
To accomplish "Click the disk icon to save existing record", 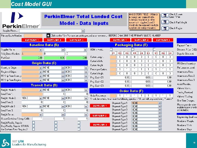I will (x=48, y=36).
